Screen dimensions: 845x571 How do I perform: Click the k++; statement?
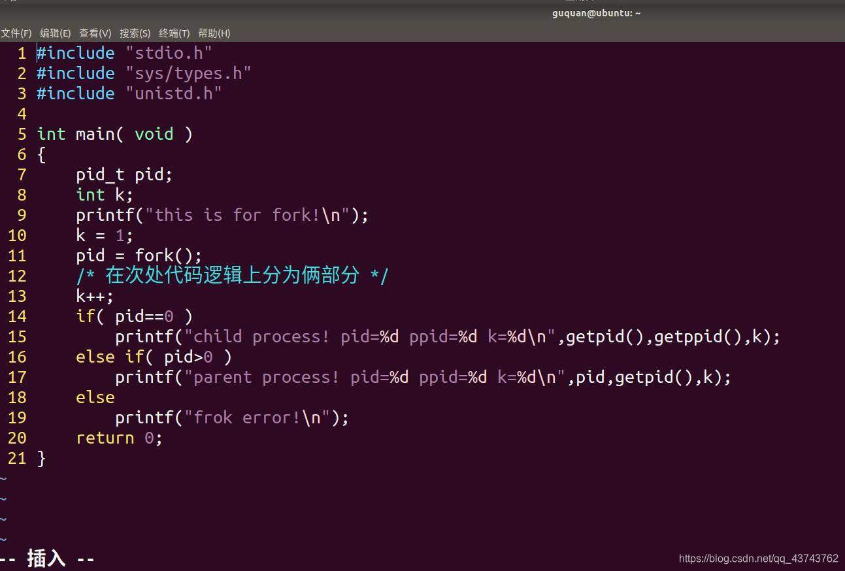click(x=95, y=296)
